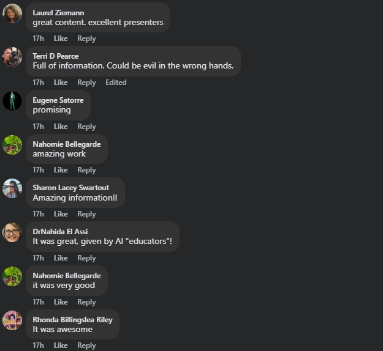Click Sharon Lacey Swartout's profile photo
The image size is (383, 351).
12,188
